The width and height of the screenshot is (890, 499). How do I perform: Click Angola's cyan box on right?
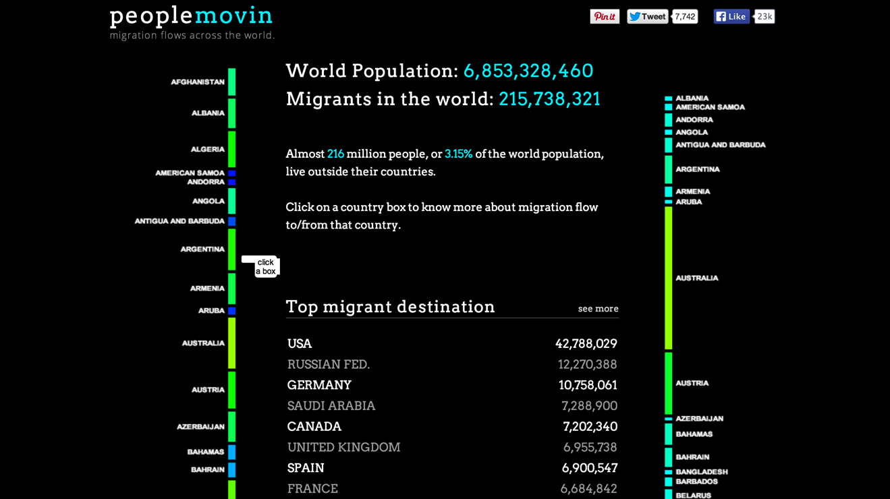pos(669,133)
